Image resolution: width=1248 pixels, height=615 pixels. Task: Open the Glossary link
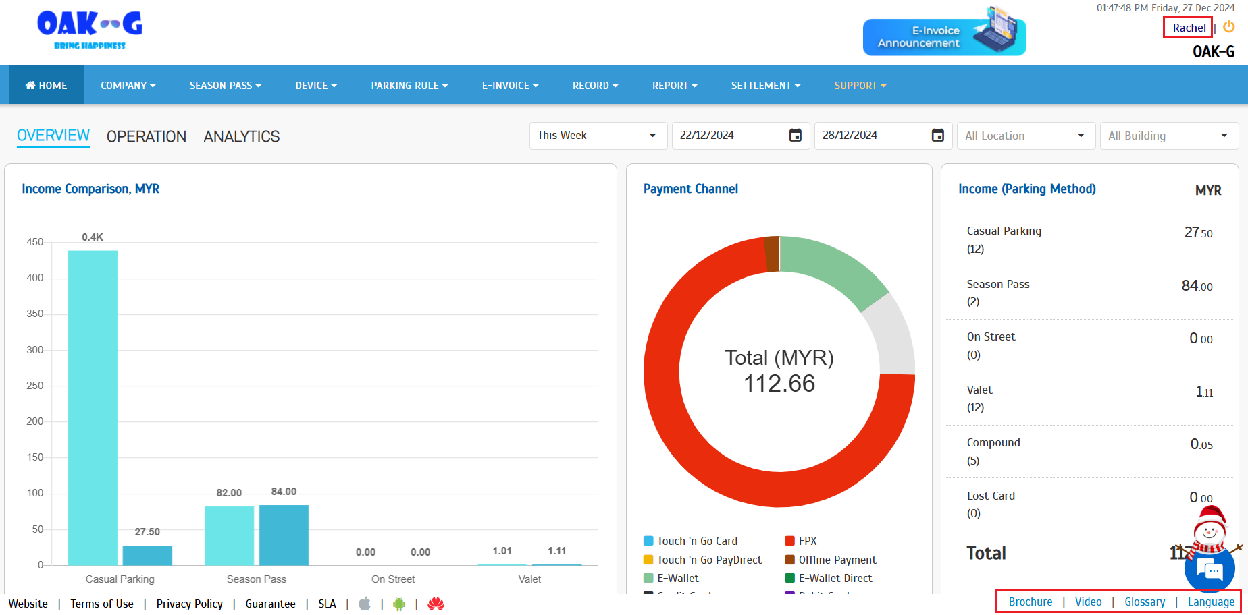pyautogui.click(x=1145, y=602)
